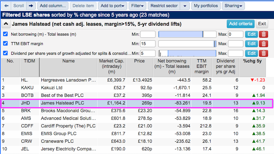Delete the TTM EBIT margin criterion with the trash icon

pos(263,44)
